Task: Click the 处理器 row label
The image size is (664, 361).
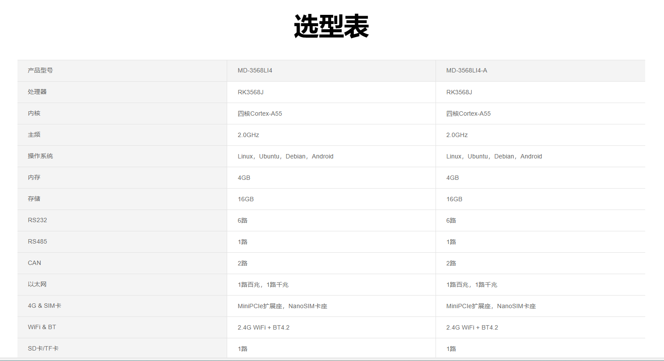Action: 37,92
